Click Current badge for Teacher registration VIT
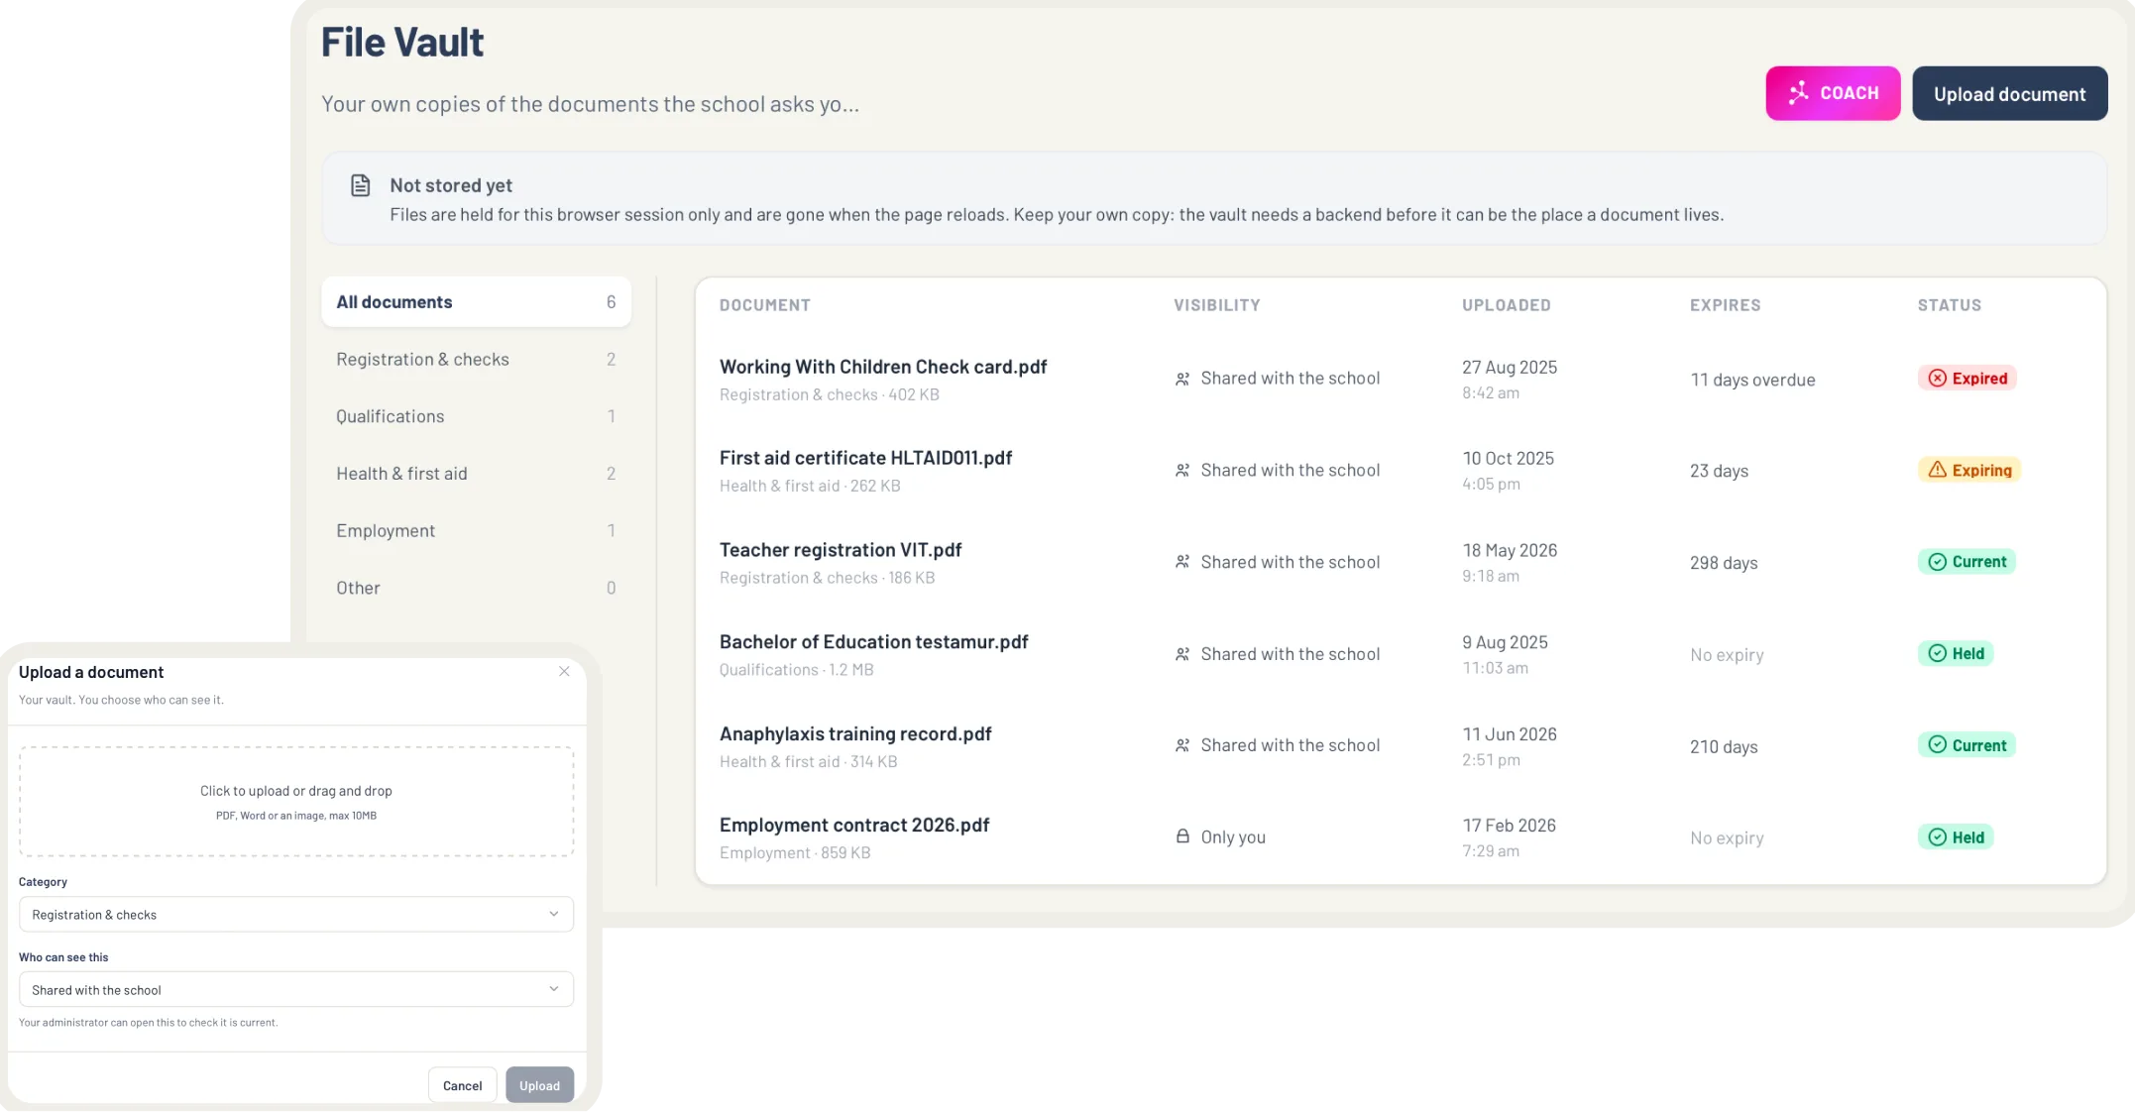 pos(1966,562)
